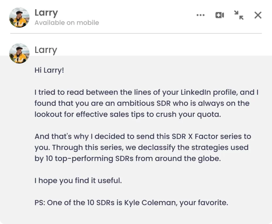Click line starting 'found that you are'
The height and width of the screenshot is (224, 272).
tap(142, 103)
